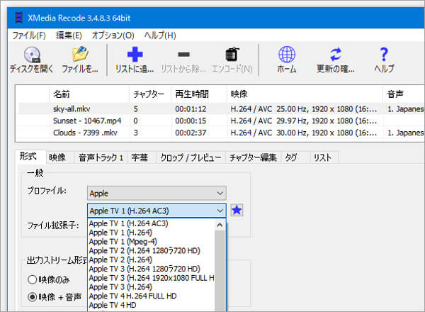425x312 pixels.
Task: Click the 30.00 Hz video info cell
Action: (304, 133)
